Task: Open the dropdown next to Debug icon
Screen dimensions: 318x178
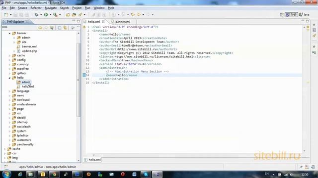Action: [x=41, y=14]
